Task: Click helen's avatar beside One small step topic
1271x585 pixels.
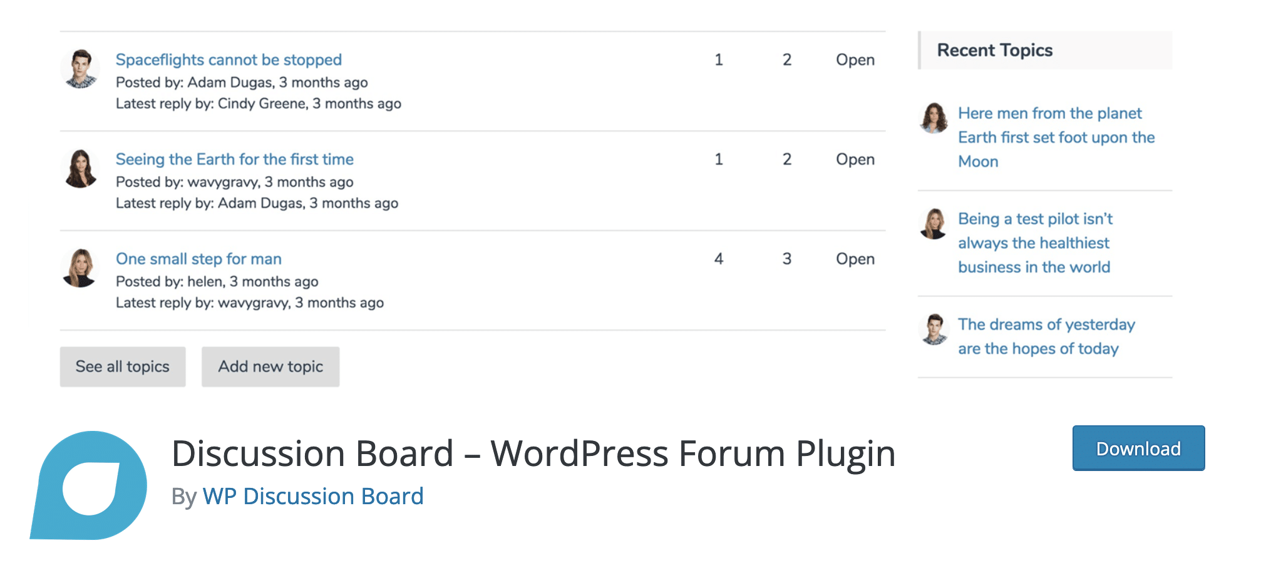Action: [x=80, y=268]
